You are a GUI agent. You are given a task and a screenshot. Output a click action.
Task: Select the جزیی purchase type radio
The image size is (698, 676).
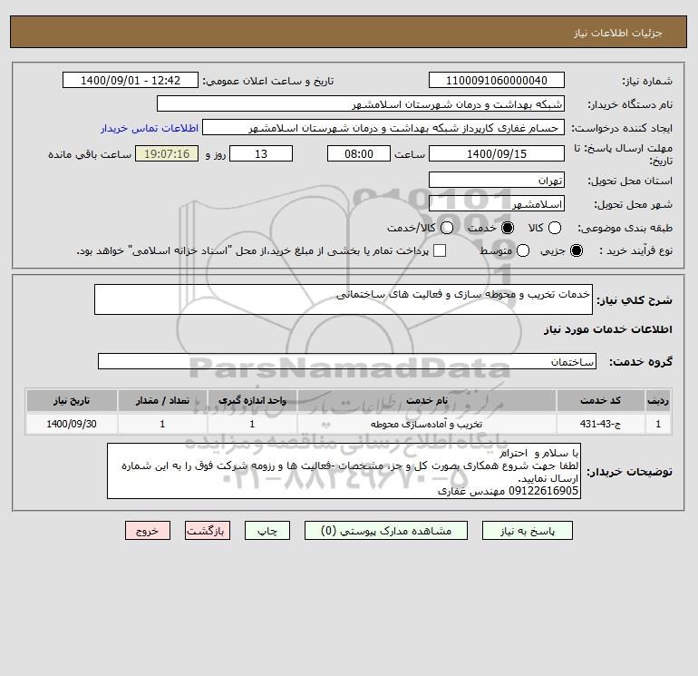click(576, 250)
